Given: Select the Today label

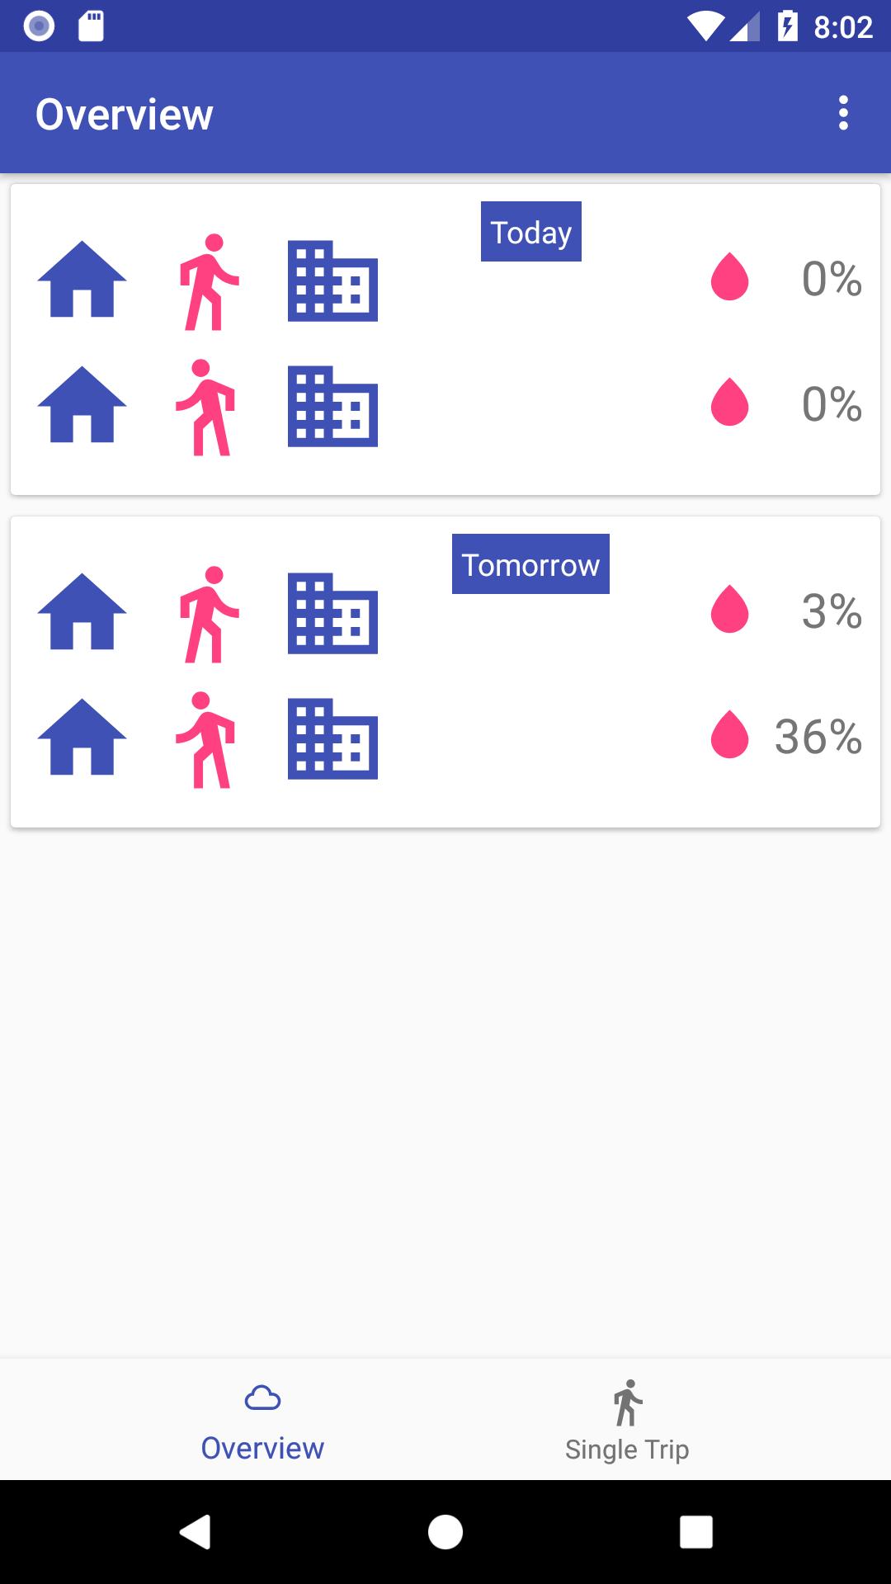Looking at the screenshot, I should pos(530,232).
